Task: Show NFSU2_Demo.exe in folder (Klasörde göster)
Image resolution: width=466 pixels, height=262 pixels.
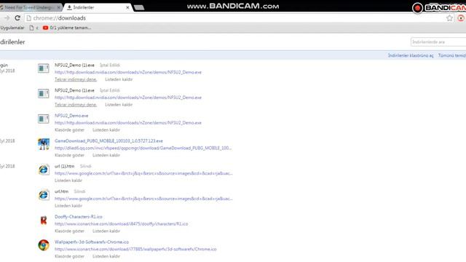Action: [69, 130]
